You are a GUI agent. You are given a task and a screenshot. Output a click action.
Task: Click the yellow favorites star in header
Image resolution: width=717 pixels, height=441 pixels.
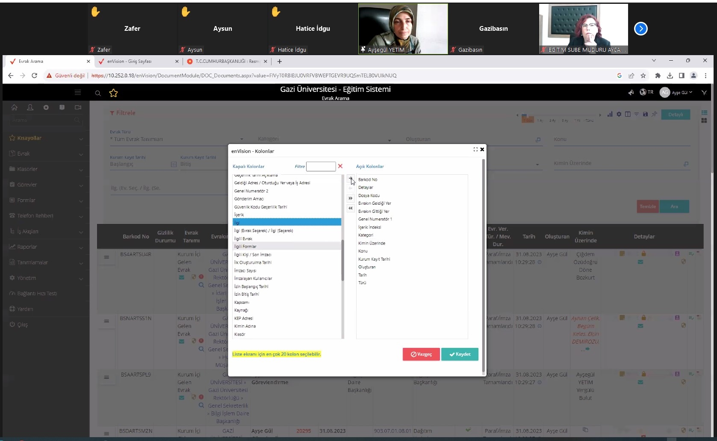tap(113, 93)
